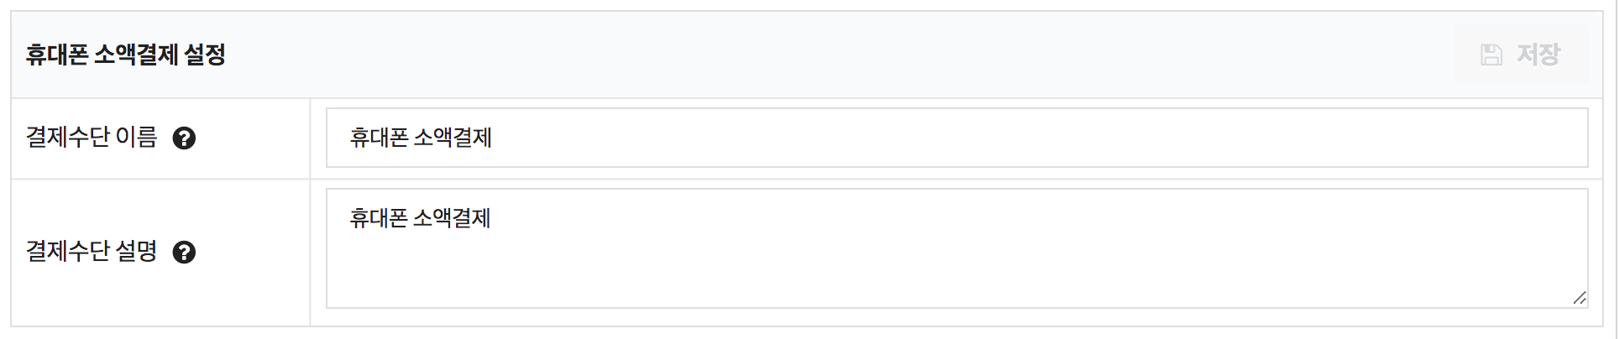This screenshot has width=1619, height=339.
Task: Click the diskette icon next to 저장
Action: tap(1491, 55)
